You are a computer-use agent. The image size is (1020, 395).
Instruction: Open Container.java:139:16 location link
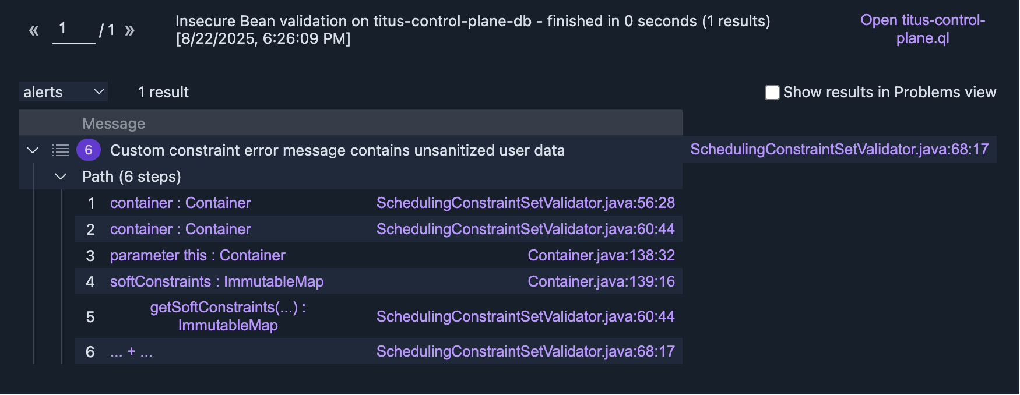pos(601,281)
